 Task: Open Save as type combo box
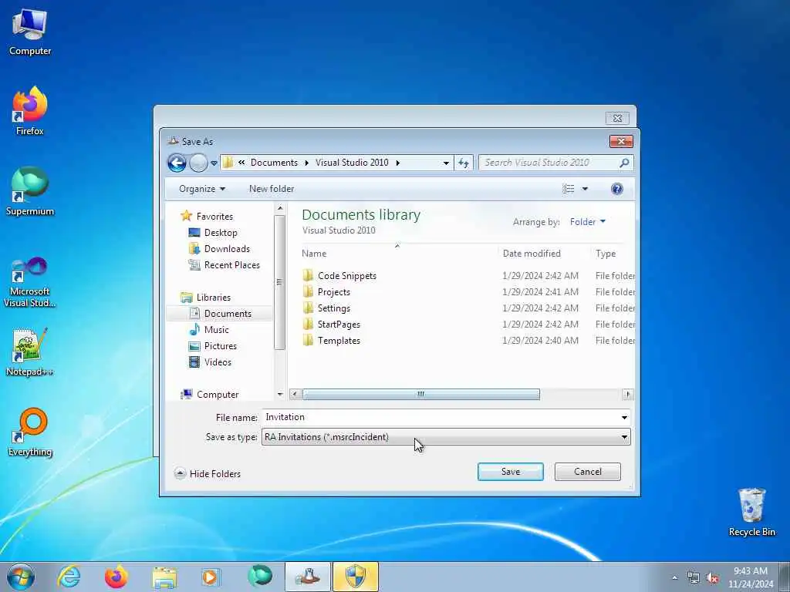click(x=446, y=437)
